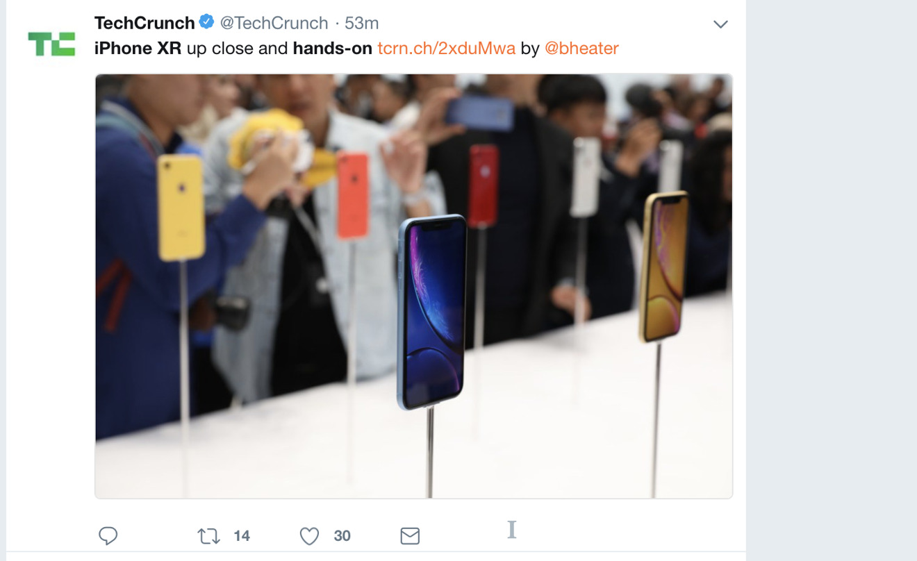Open the green TC logo avatar
This screenshot has height=561, width=917.
[x=51, y=44]
